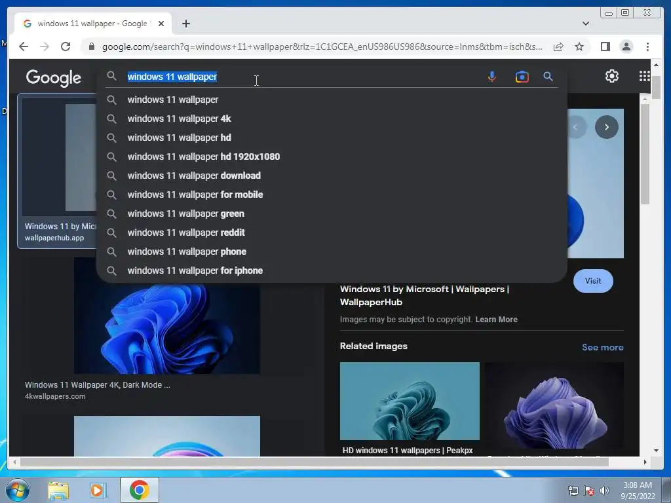Screen dimensions: 671x503
Task: Click the Visit button
Action: [592, 281]
